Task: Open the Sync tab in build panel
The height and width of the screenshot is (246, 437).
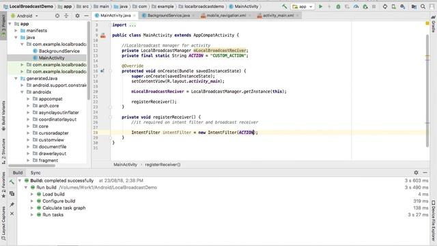Action: coord(36,173)
